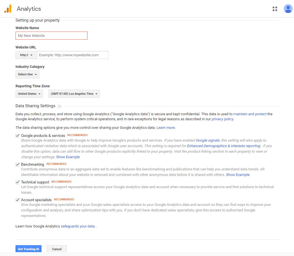Screen dimensions: 294x256
Task: Toggle the Account specialists checkbox
Action: (x=17, y=200)
